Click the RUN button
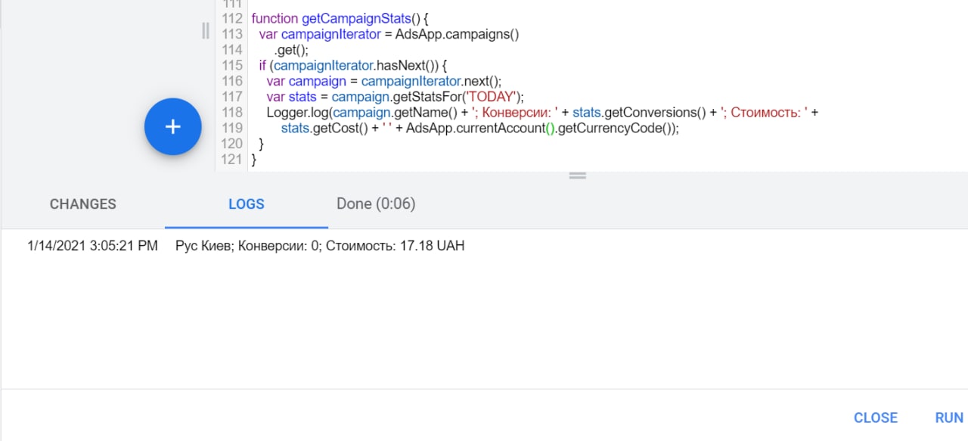 (949, 418)
